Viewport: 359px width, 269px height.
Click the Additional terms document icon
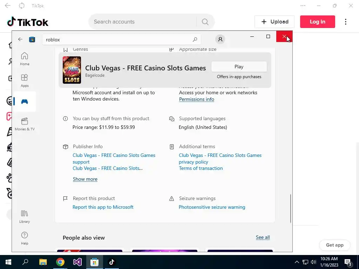click(x=172, y=147)
